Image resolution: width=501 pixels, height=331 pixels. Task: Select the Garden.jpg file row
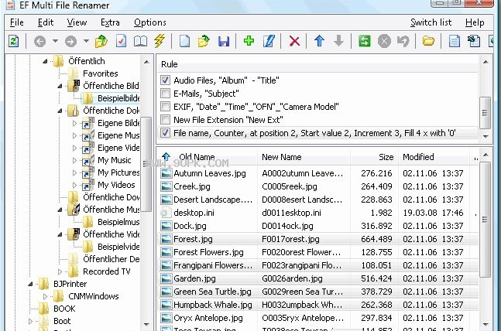(318, 278)
